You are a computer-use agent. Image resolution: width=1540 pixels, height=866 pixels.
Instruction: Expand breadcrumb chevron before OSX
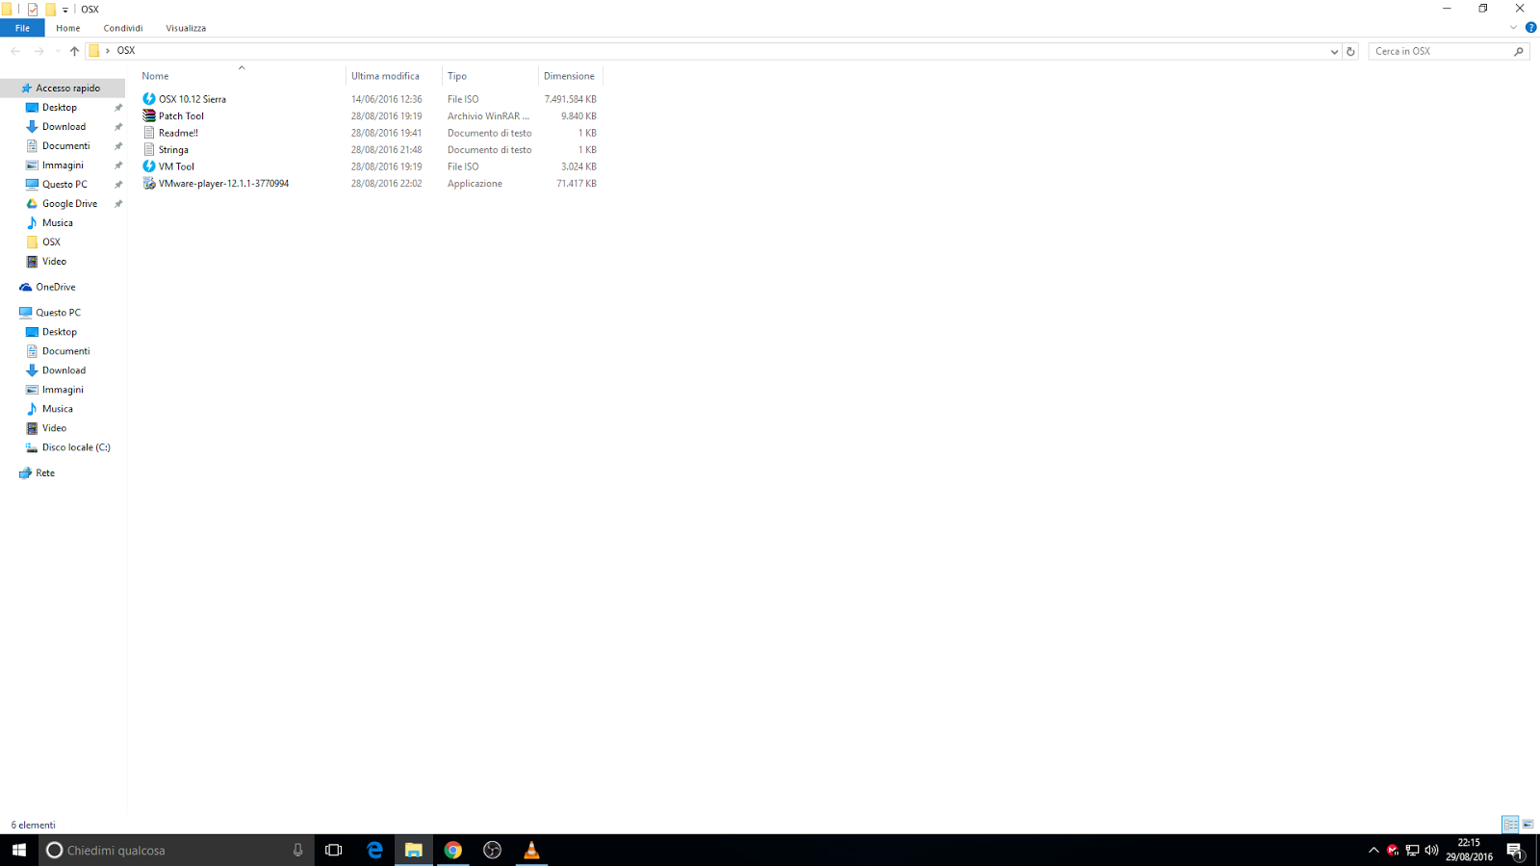[107, 51]
